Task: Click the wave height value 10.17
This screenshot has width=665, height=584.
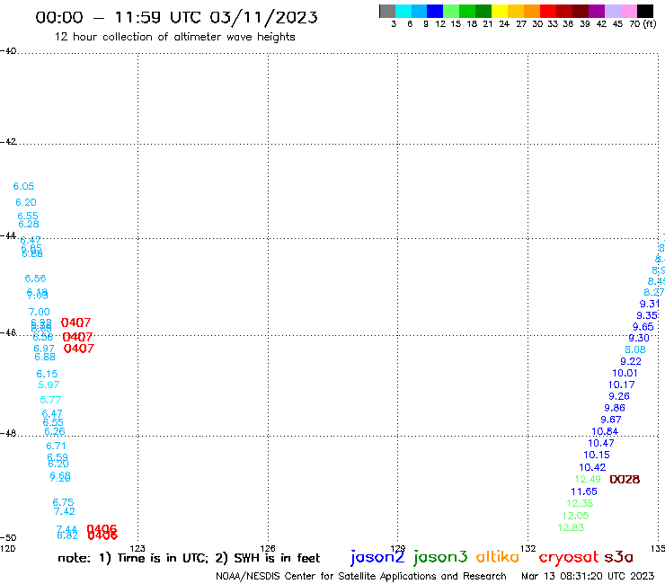Action: pyautogui.click(x=621, y=385)
